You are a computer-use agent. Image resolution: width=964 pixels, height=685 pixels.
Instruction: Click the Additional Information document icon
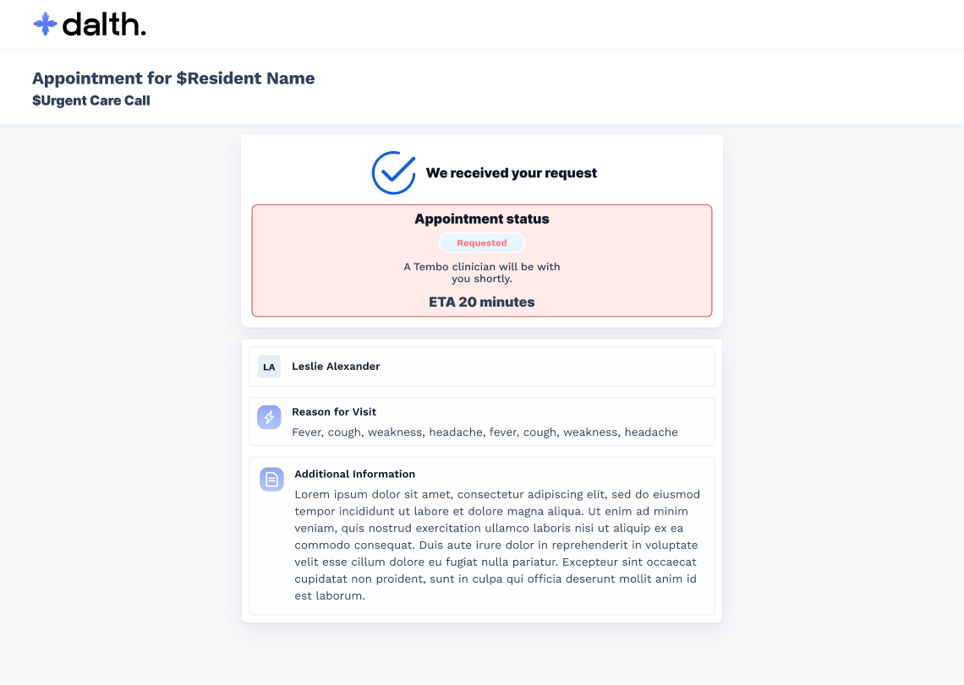271,479
